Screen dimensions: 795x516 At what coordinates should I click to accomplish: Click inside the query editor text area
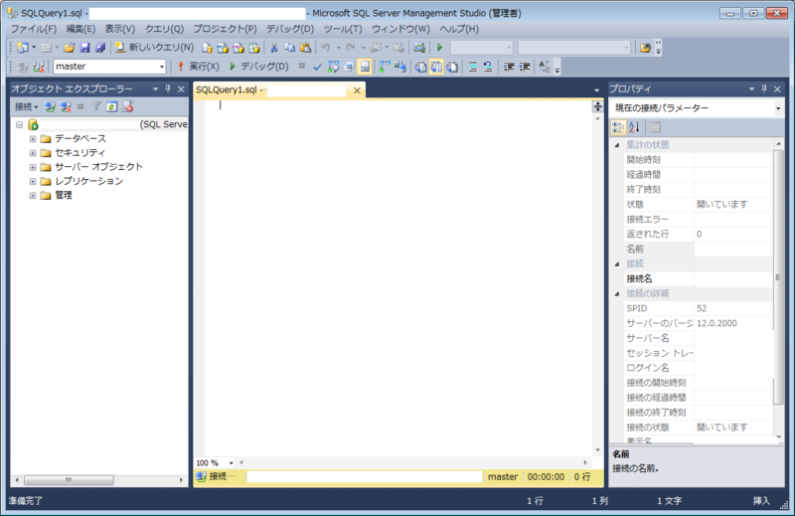(398, 276)
